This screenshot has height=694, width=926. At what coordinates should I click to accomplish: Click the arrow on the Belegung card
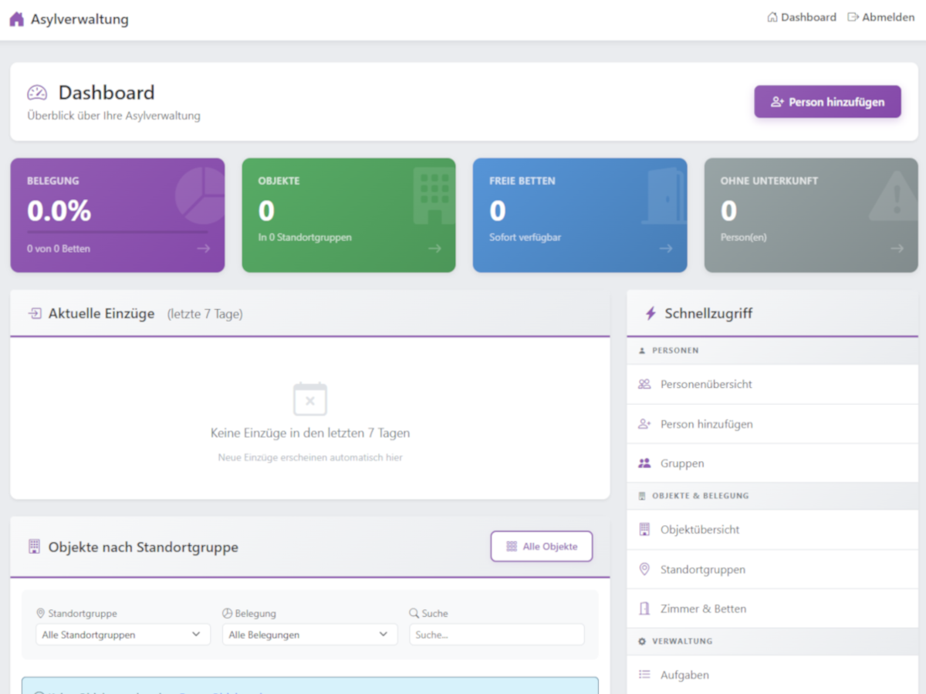[203, 248]
